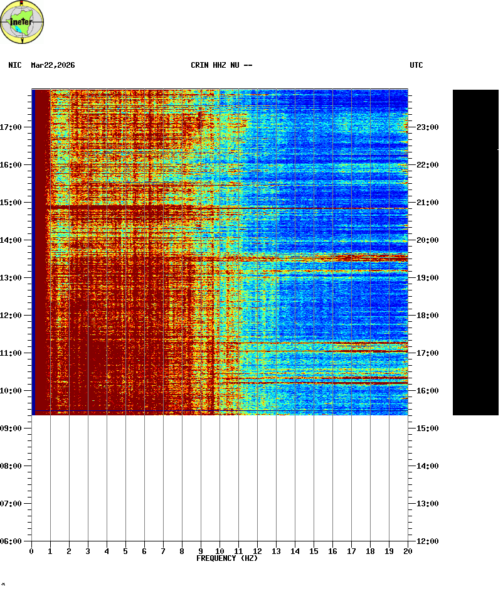This screenshot has height=591, width=503.
Task: Click the Ineter logo in the corner
Action: tap(23, 23)
